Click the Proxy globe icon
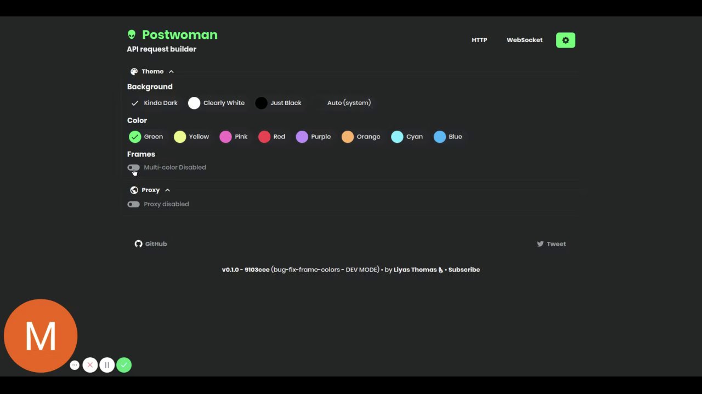702x394 pixels. [x=134, y=190]
